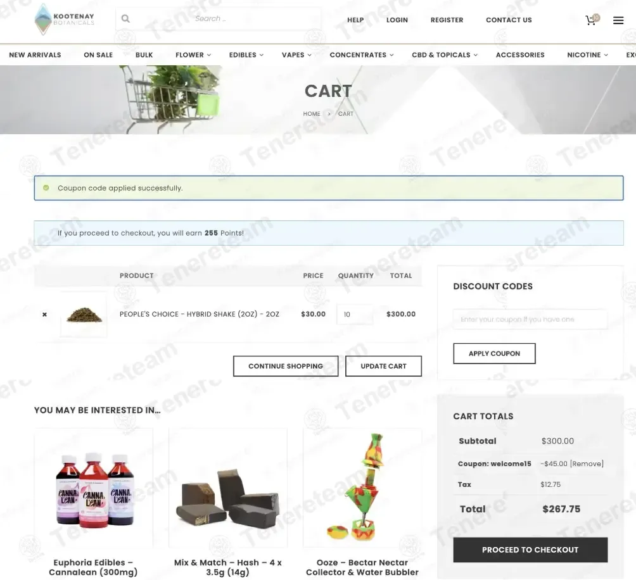Image resolution: width=636 pixels, height=580 pixels.
Task: Open the Accessories category
Action: click(520, 54)
